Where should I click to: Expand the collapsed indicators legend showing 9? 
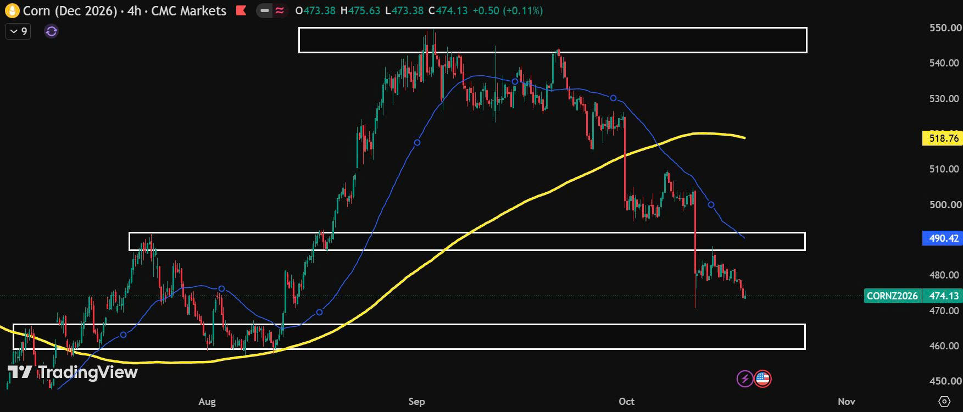click(x=18, y=31)
